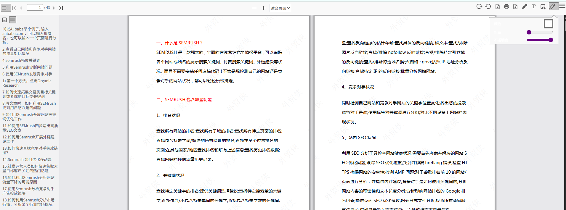Open outline item 11.如何用SEMrush四步写出高质量SEO文章
Viewport: 566px width, 210px height.
click(30, 128)
